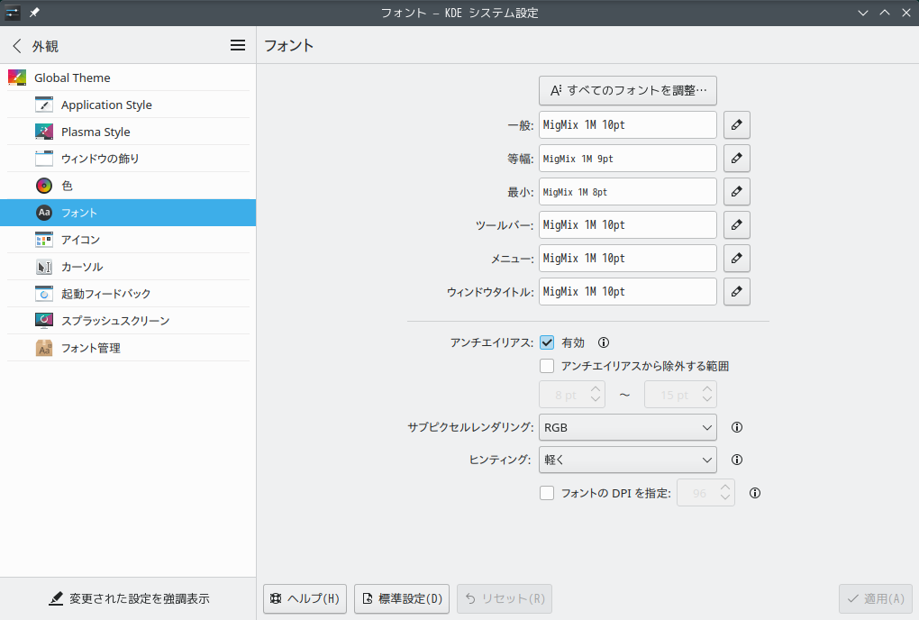Select the ウィンドウの飾り sidebar entry

128,159
